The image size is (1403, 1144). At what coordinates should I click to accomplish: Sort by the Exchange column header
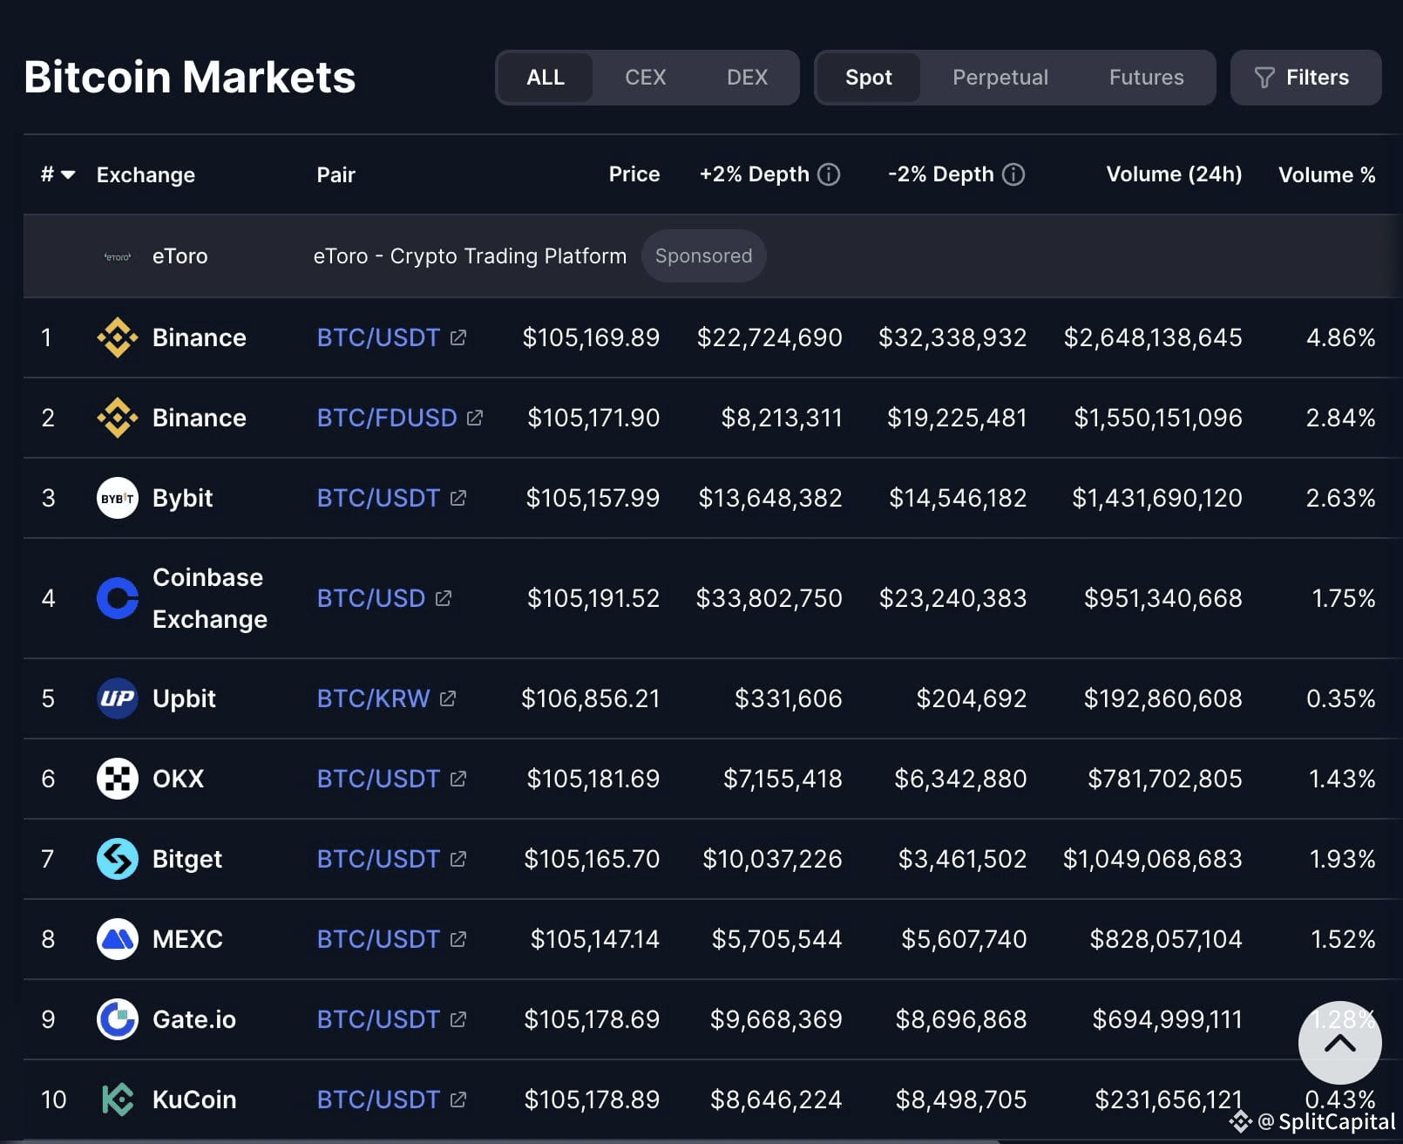pos(146,174)
